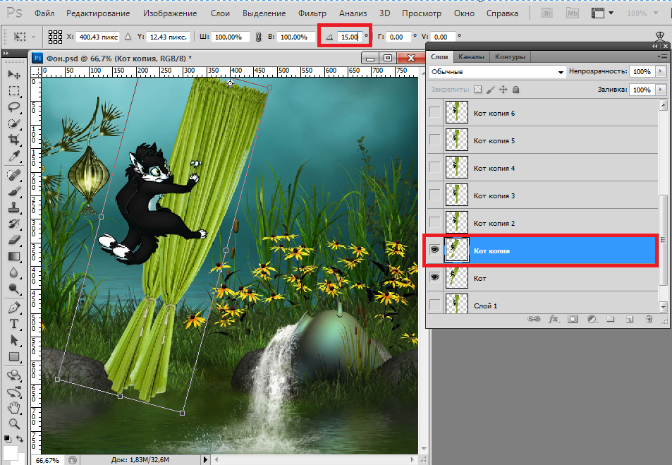
Task: Launch Bridge with the Br icon
Action: point(546,13)
